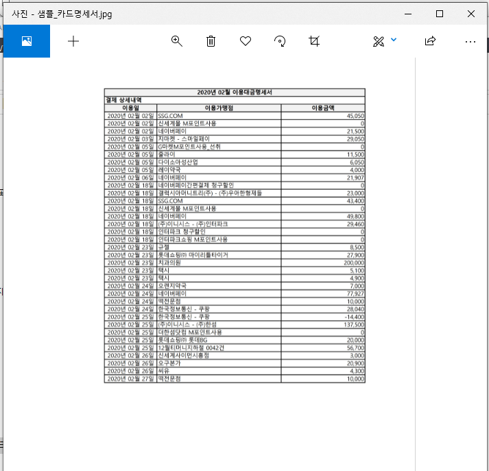The width and height of the screenshot is (489, 471).
Task: Click the '레이약국' merchant entry
Action: click(169, 170)
